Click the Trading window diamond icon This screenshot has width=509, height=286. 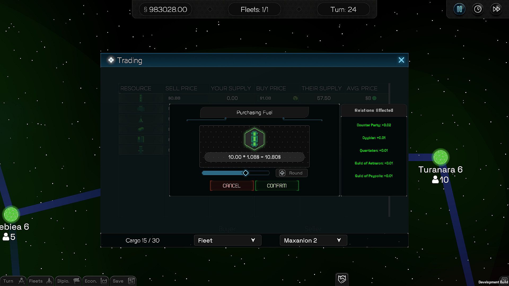(x=111, y=60)
